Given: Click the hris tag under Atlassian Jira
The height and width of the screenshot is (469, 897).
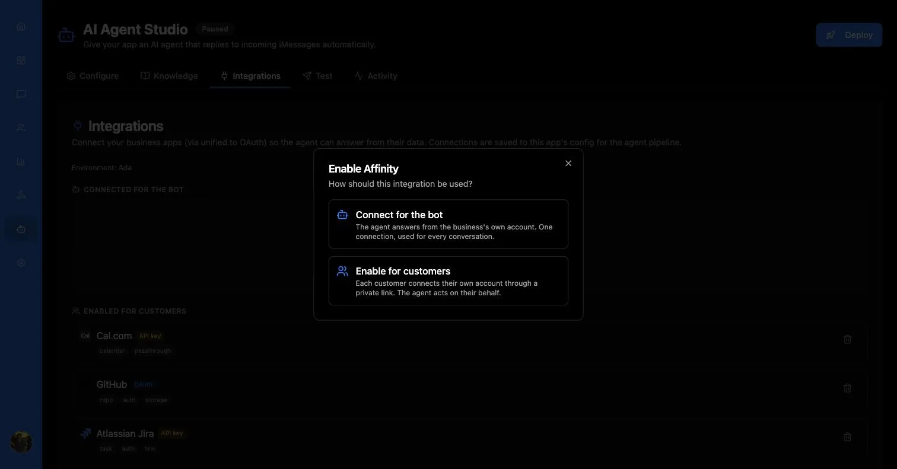Looking at the screenshot, I should pos(149,448).
